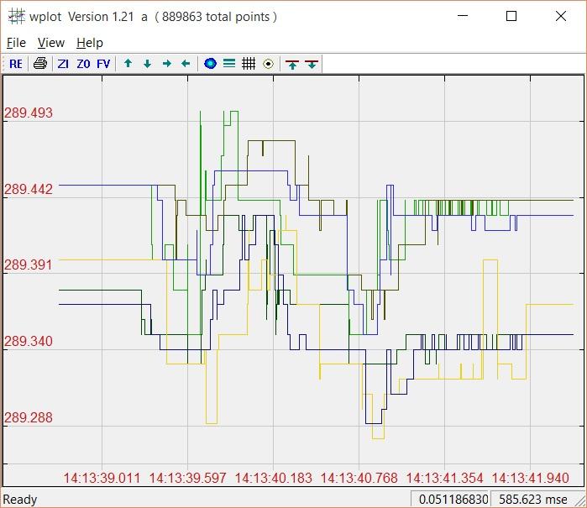Viewport: 587px width, 508px height.
Task: Click the 14:13:40.768 time label
Action: point(359,478)
